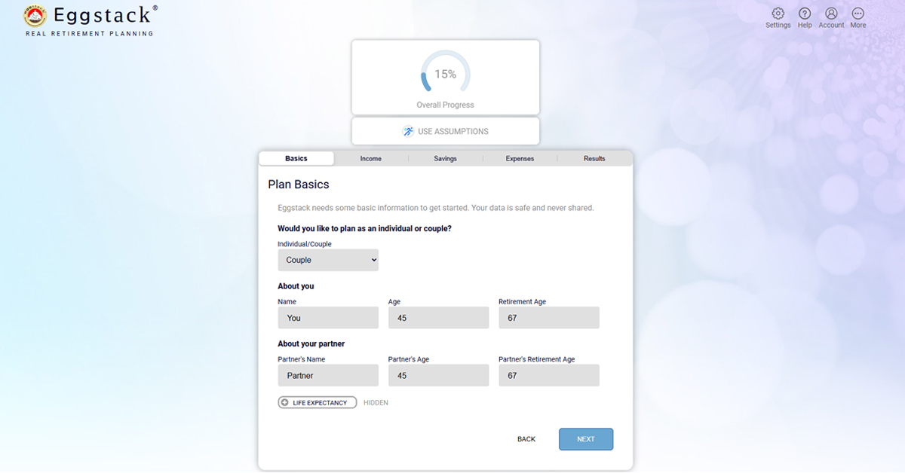Click the Partner's Retirement Age field
The height and width of the screenshot is (473, 905).
pos(549,376)
